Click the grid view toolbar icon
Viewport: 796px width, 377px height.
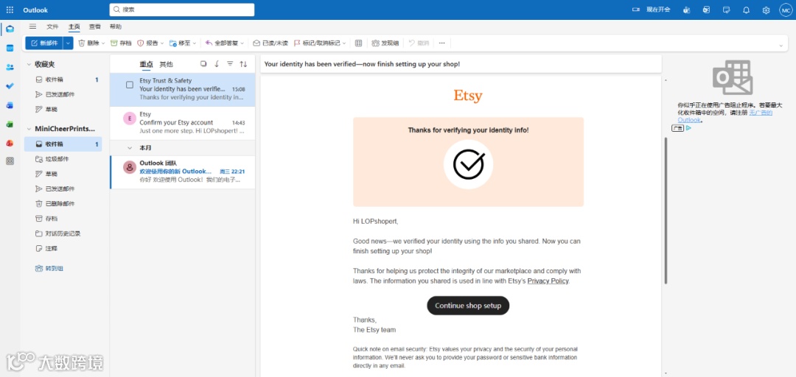tap(358, 43)
